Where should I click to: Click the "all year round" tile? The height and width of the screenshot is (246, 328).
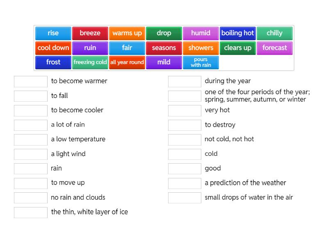coord(127,62)
